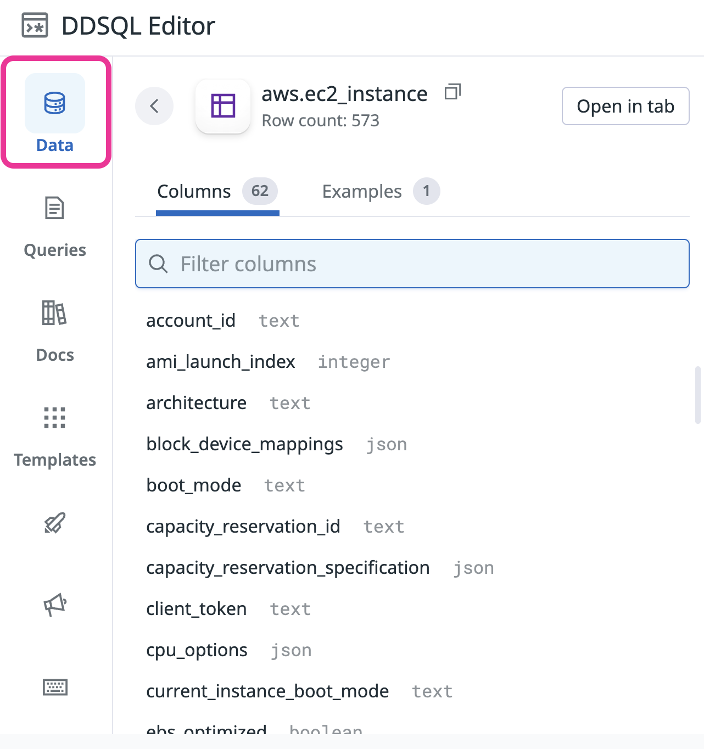704x749 pixels.
Task: Select the Columns tab
Action: tap(217, 192)
